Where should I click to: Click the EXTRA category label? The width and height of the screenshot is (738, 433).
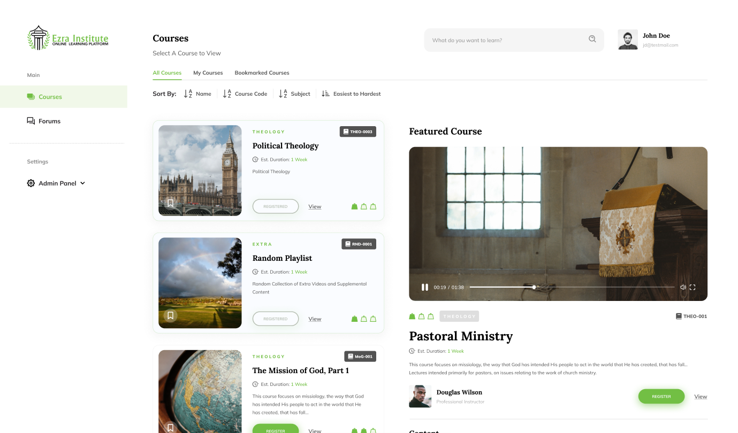262,244
